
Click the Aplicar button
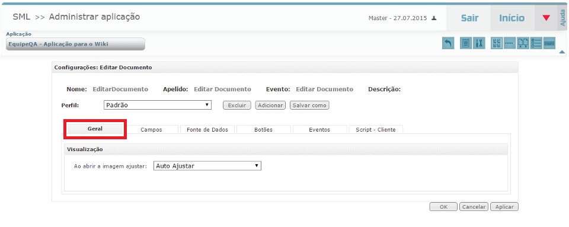click(504, 207)
